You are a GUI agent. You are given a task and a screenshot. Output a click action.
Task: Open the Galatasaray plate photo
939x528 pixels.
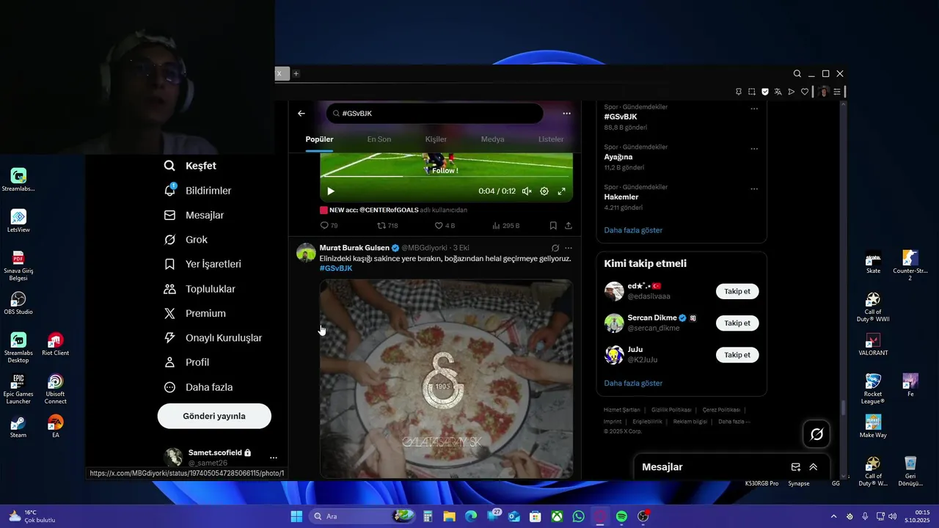tap(446, 378)
